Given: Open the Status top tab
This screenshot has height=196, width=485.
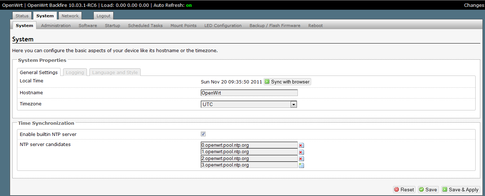Looking at the screenshot, I should [22, 16].
